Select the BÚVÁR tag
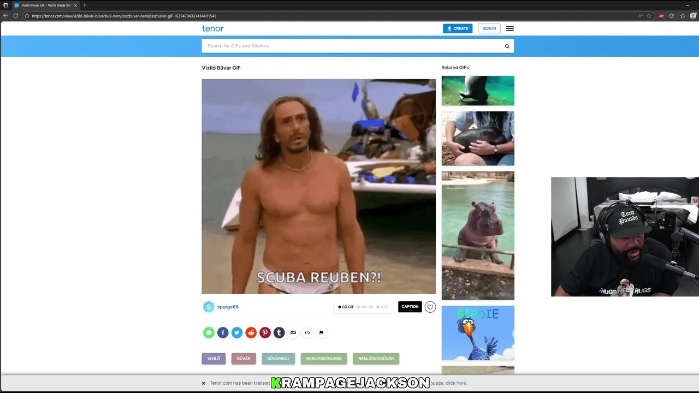The height and width of the screenshot is (393, 699). point(244,359)
